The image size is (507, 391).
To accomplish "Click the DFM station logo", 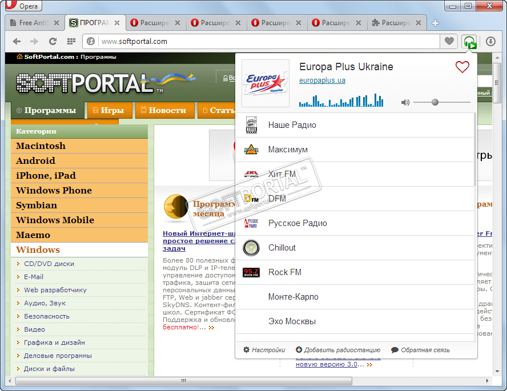I will tap(251, 199).
